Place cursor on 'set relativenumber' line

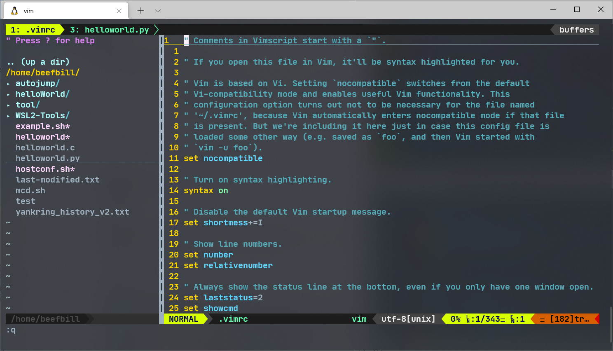coord(228,265)
